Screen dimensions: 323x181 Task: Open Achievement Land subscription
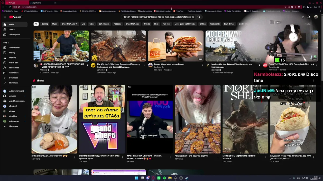(15, 91)
